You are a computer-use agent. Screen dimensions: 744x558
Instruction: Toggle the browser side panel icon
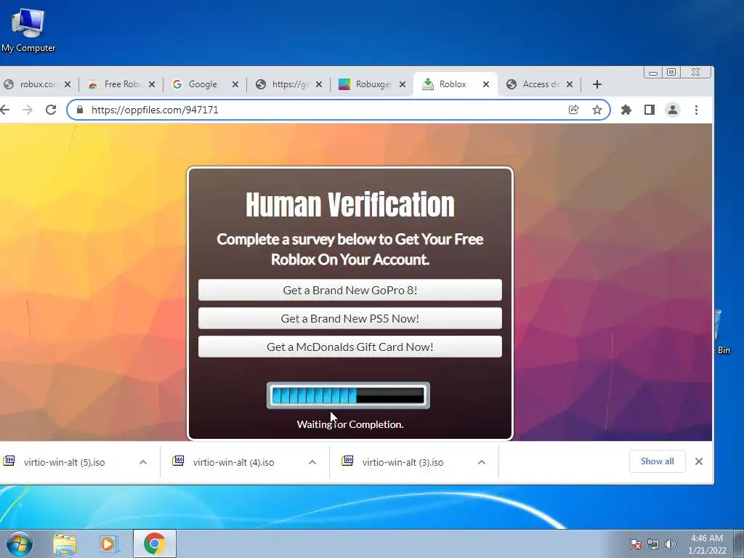tap(650, 110)
